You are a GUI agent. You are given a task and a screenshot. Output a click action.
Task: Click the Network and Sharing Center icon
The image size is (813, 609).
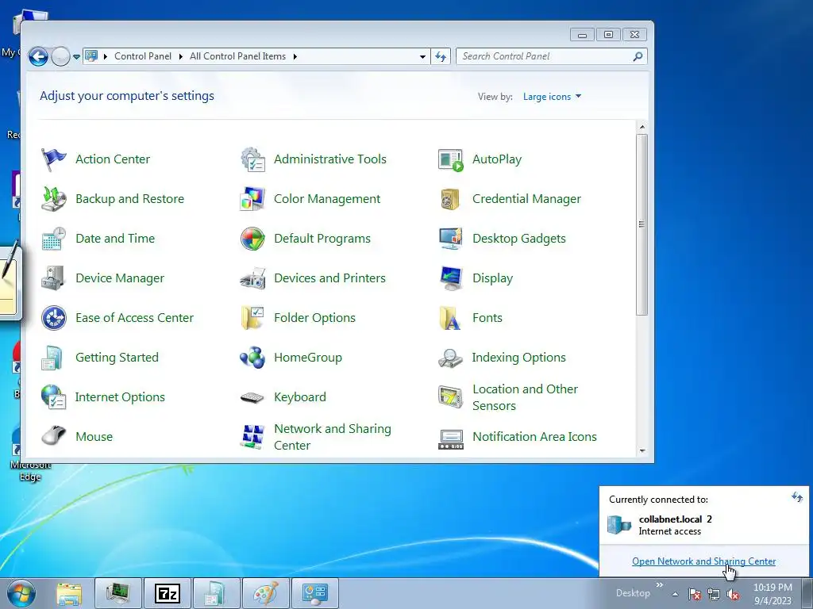coord(252,437)
